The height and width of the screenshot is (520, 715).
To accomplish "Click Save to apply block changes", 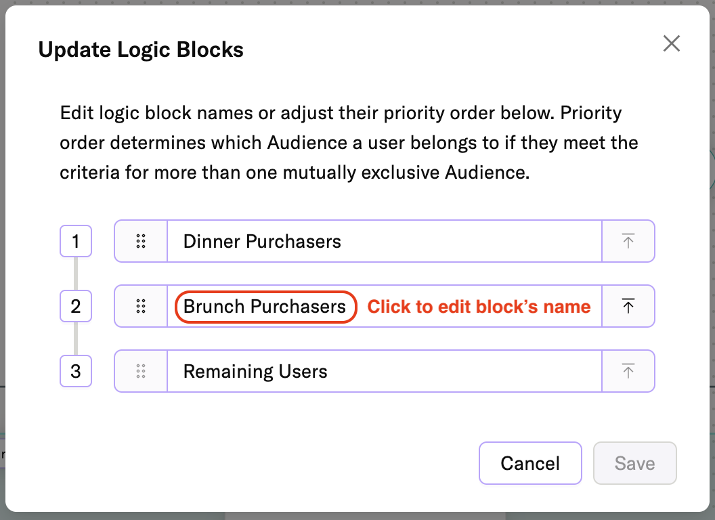I will (x=634, y=463).
